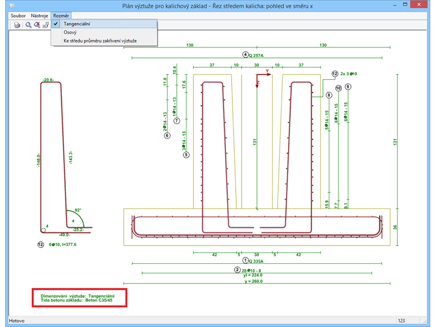Click the print icon in the toolbar

coord(17,25)
